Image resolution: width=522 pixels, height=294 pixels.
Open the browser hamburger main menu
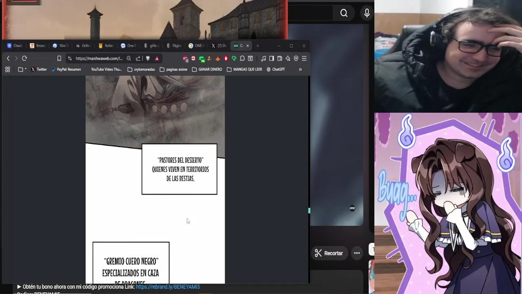click(304, 58)
